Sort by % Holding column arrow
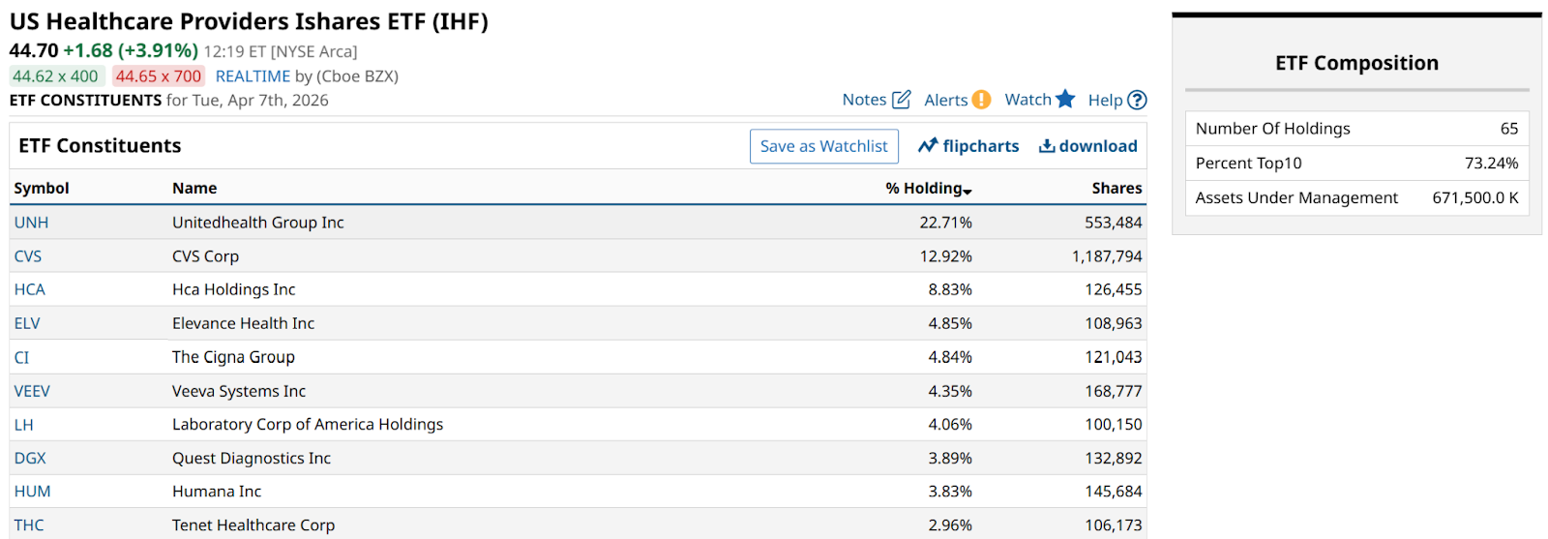The image size is (1548, 539). pos(967,191)
